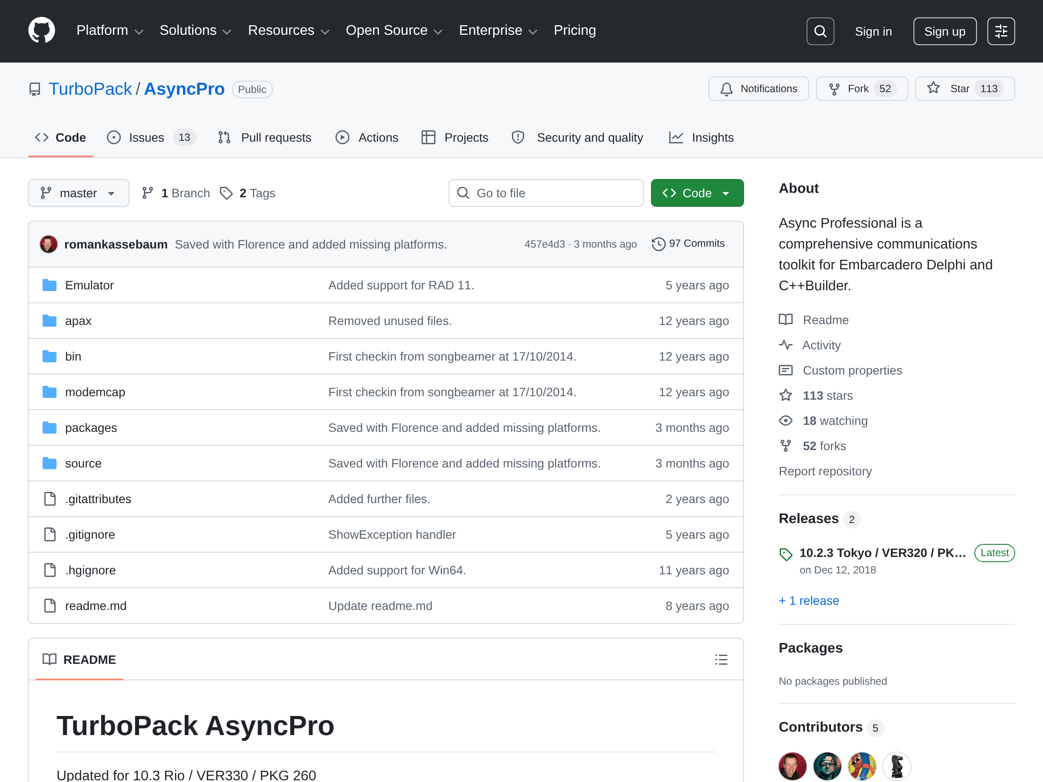Star the AsyncPro repository
Image resolution: width=1043 pixels, height=782 pixels.
pos(964,89)
